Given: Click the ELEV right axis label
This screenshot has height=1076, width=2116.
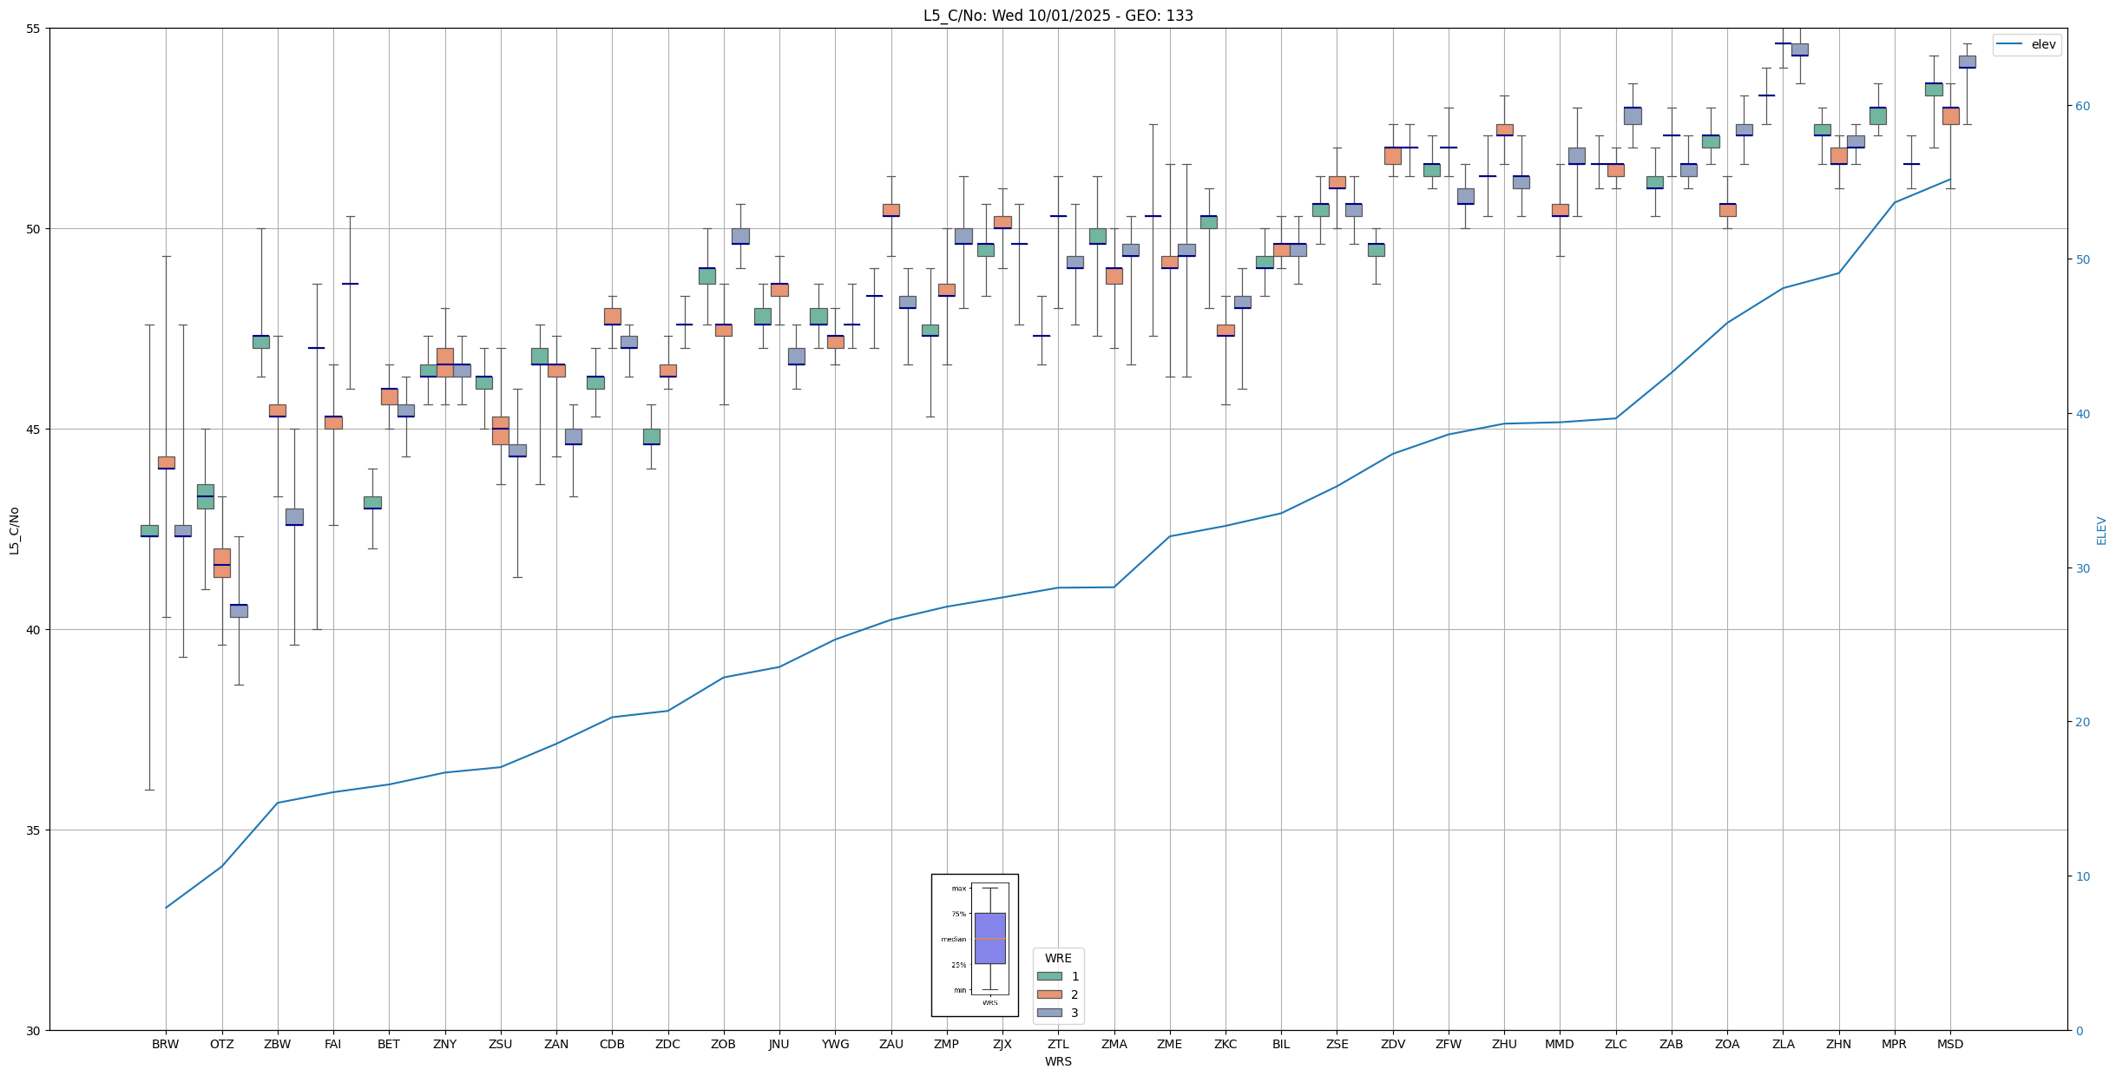Looking at the screenshot, I should pyautogui.click(x=2101, y=530).
